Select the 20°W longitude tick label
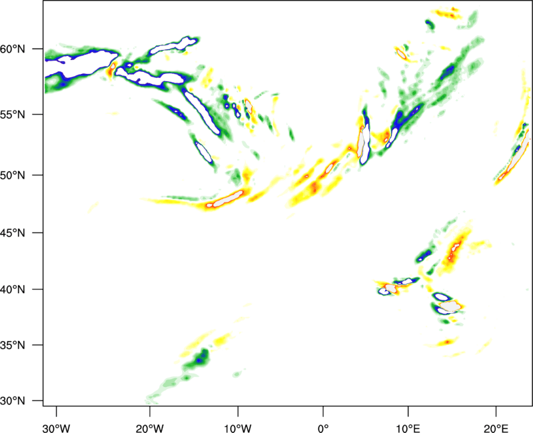The height and width of the screenshot is (433, 533). (148, 426)
